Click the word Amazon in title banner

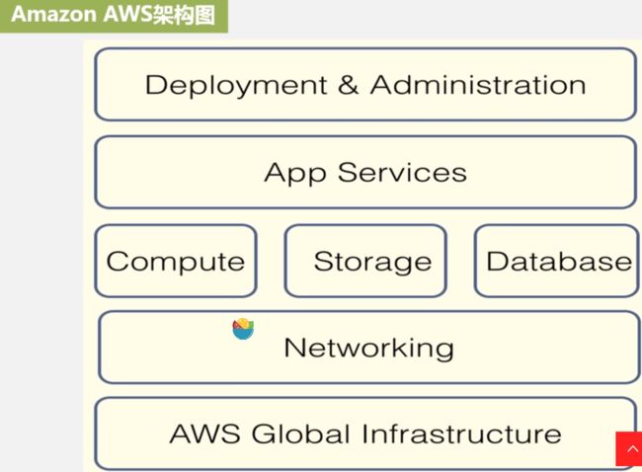click(54, 15)
